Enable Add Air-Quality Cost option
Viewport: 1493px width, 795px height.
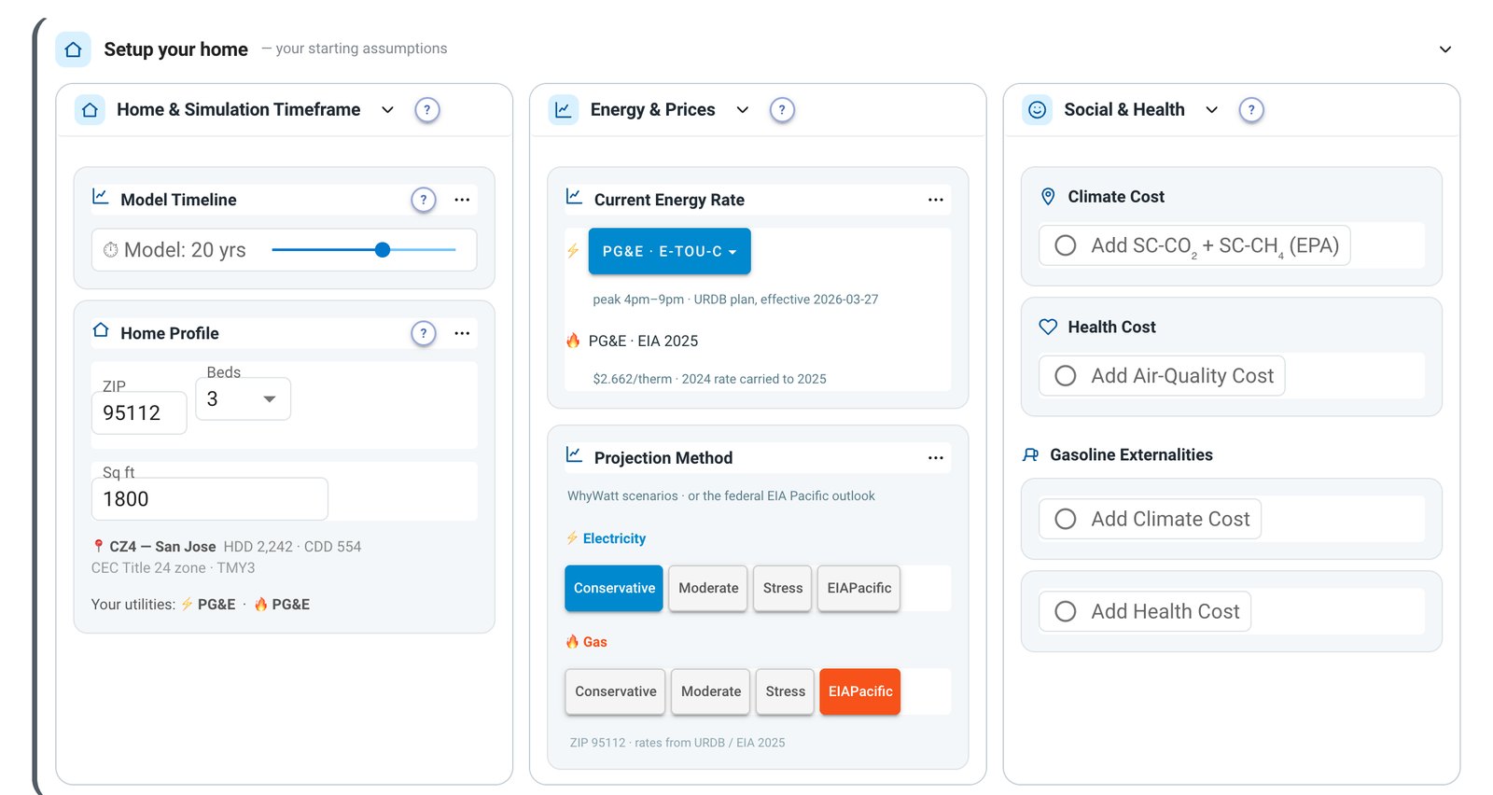(x=1162, y=376)
